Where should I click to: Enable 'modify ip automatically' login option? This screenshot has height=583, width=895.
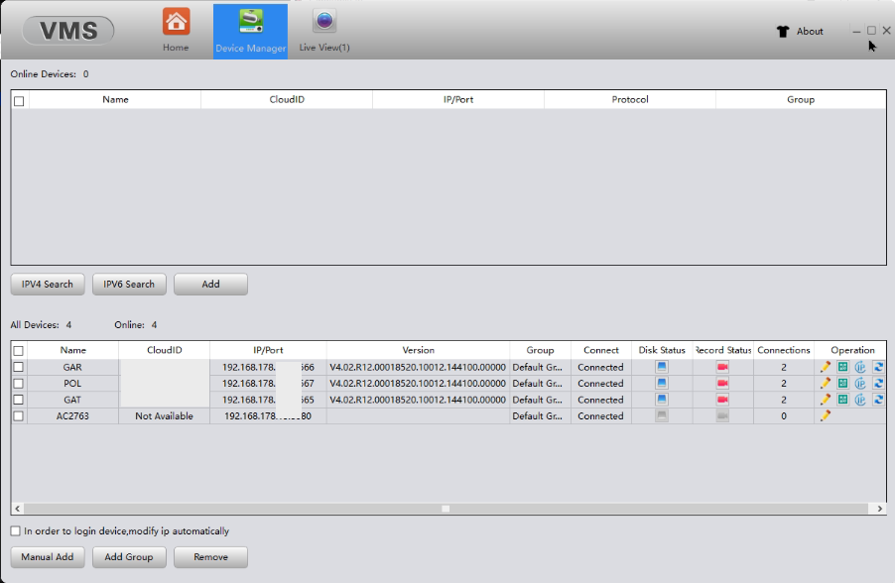click(x=16, y=530)
